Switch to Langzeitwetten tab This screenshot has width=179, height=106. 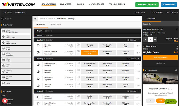(56, 24)
